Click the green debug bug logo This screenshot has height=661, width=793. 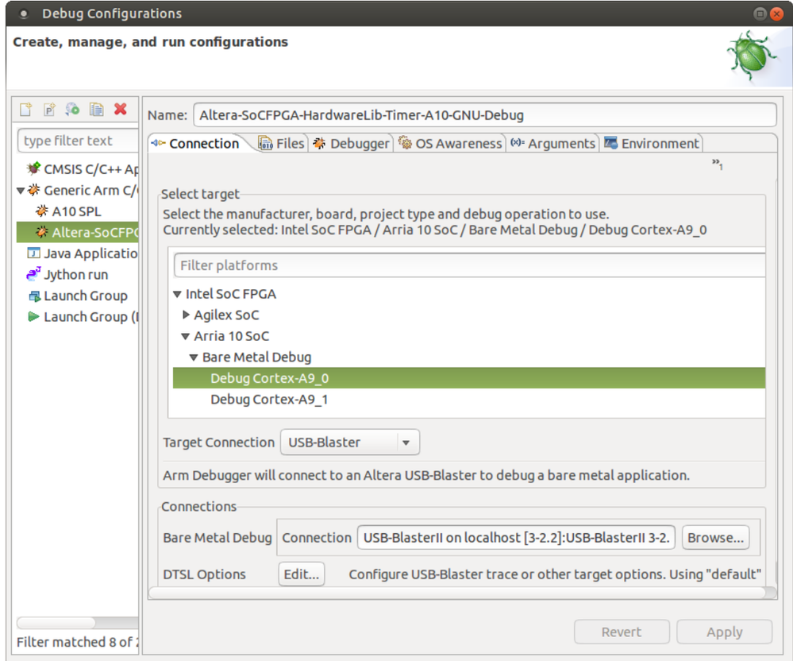point(751,56)
